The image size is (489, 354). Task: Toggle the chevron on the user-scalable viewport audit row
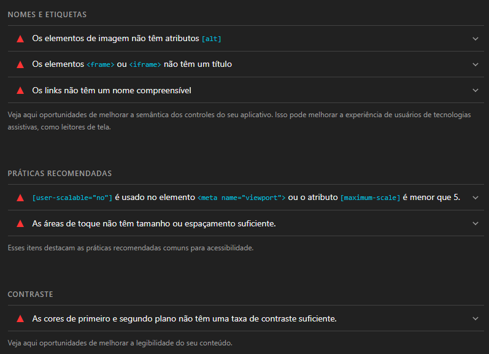point(475,198)
